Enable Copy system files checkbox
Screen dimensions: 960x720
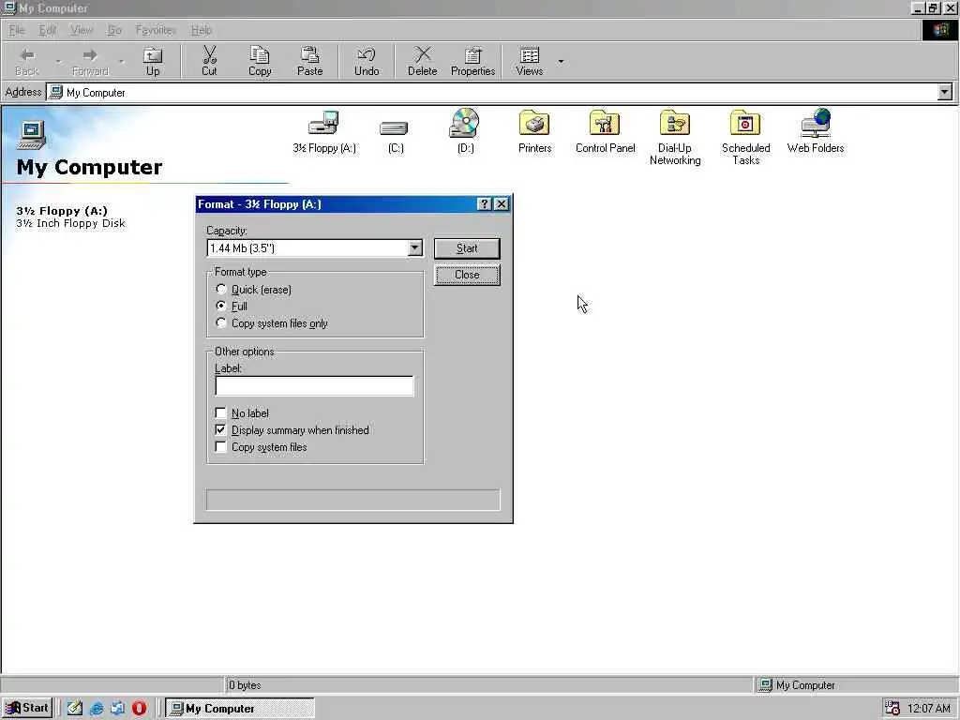coord(220,447)
